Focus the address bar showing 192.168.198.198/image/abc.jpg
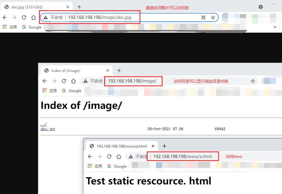The width and height of the screenshot is (282, 194). tap(129, 17)
